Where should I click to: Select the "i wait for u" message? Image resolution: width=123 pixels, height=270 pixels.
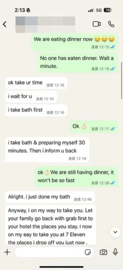point(31,97)
